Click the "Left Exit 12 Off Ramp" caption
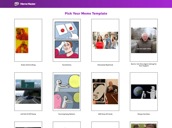Screen dimensions: 172x128 point(28,114)
